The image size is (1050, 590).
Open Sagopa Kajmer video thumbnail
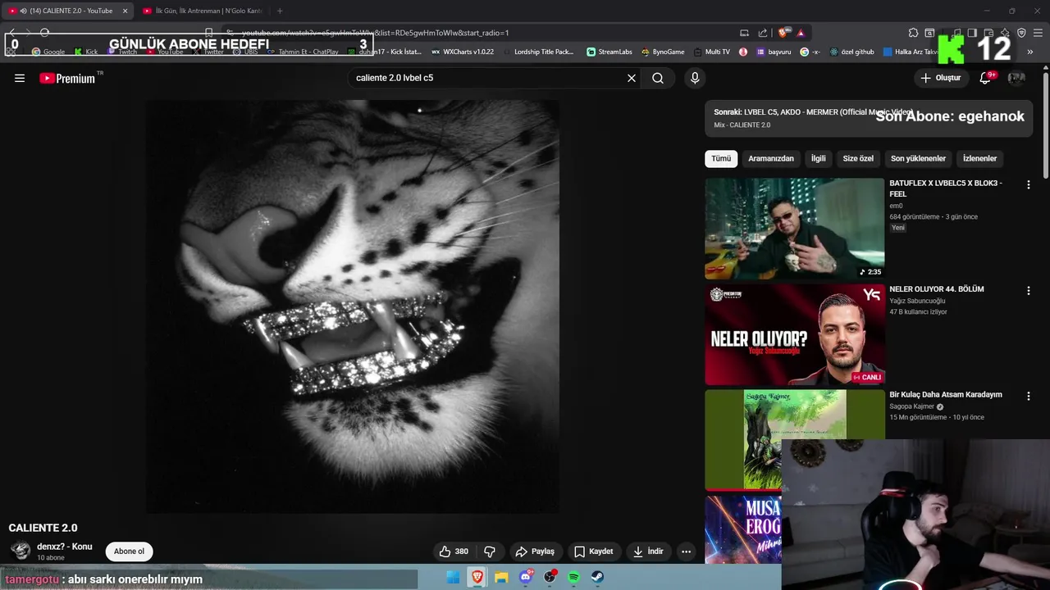(794, 439)
